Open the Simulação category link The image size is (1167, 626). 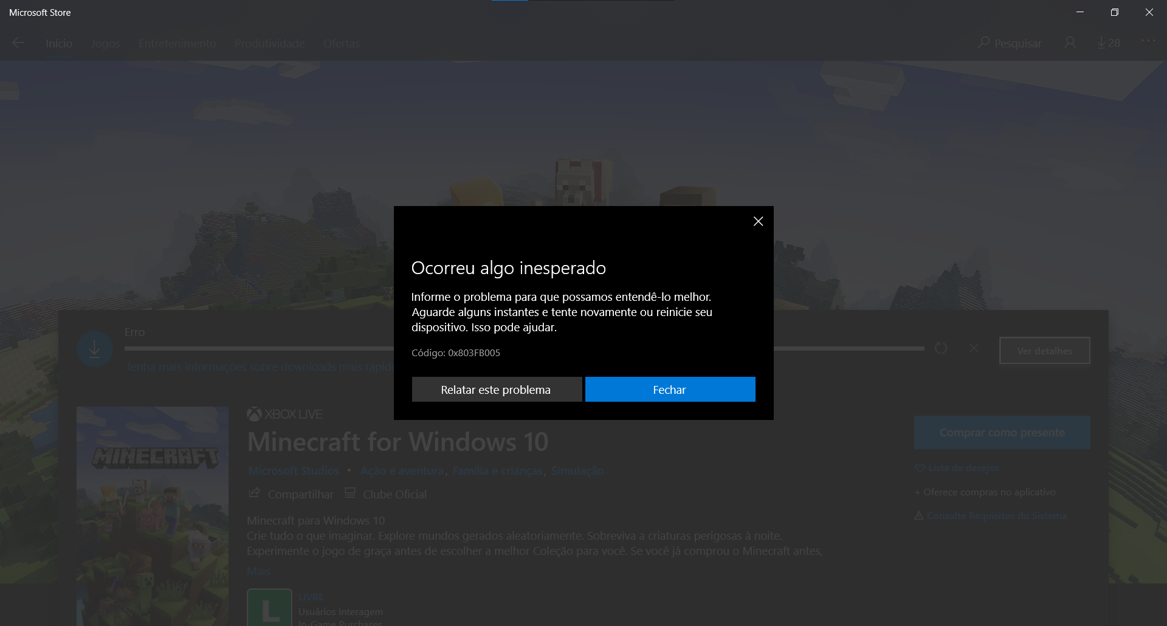(577, 471)
